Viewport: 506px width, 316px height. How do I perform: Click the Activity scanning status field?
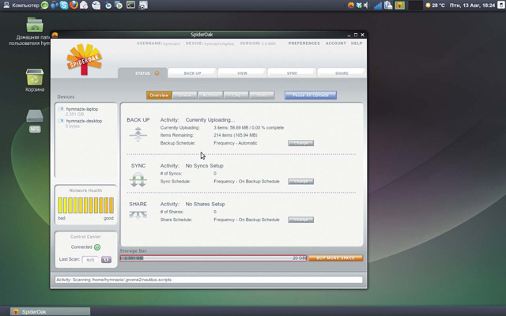coord(209,280)
